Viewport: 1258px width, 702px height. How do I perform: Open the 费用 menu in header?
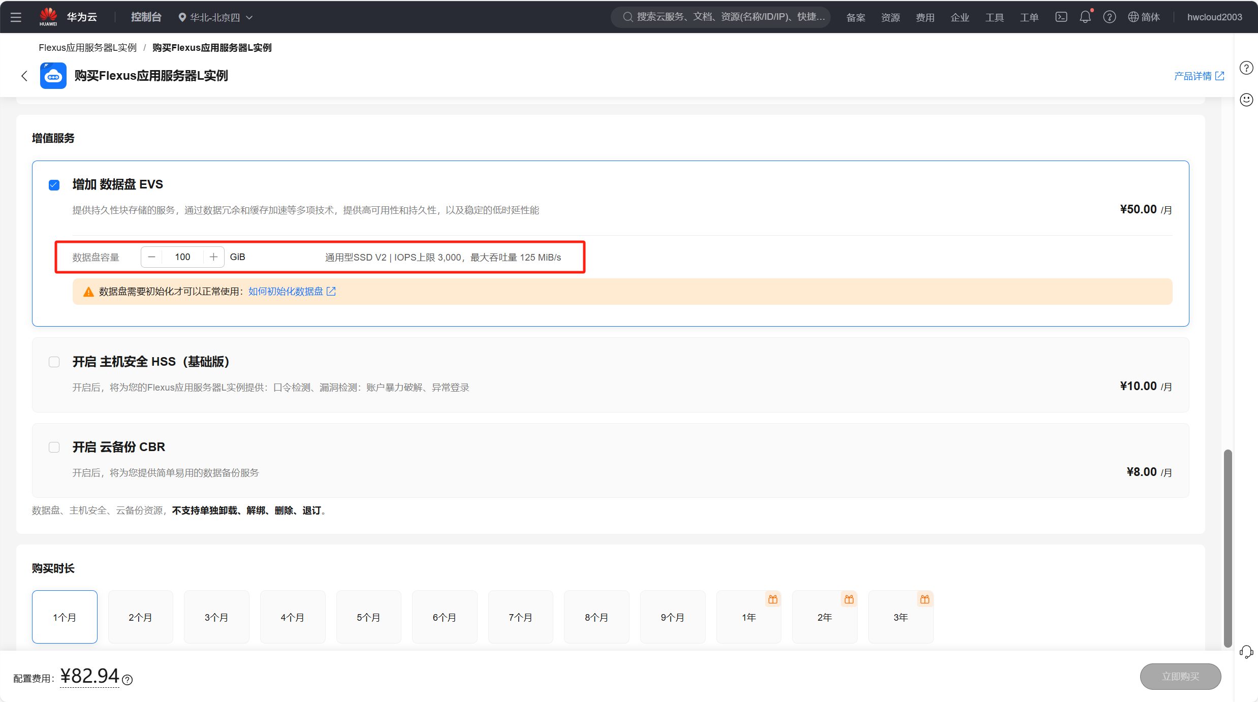[925, 17]
